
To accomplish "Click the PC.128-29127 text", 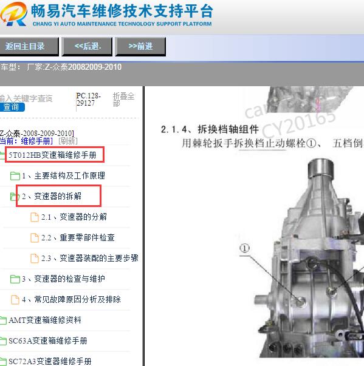I will click(x=89, y=100).
